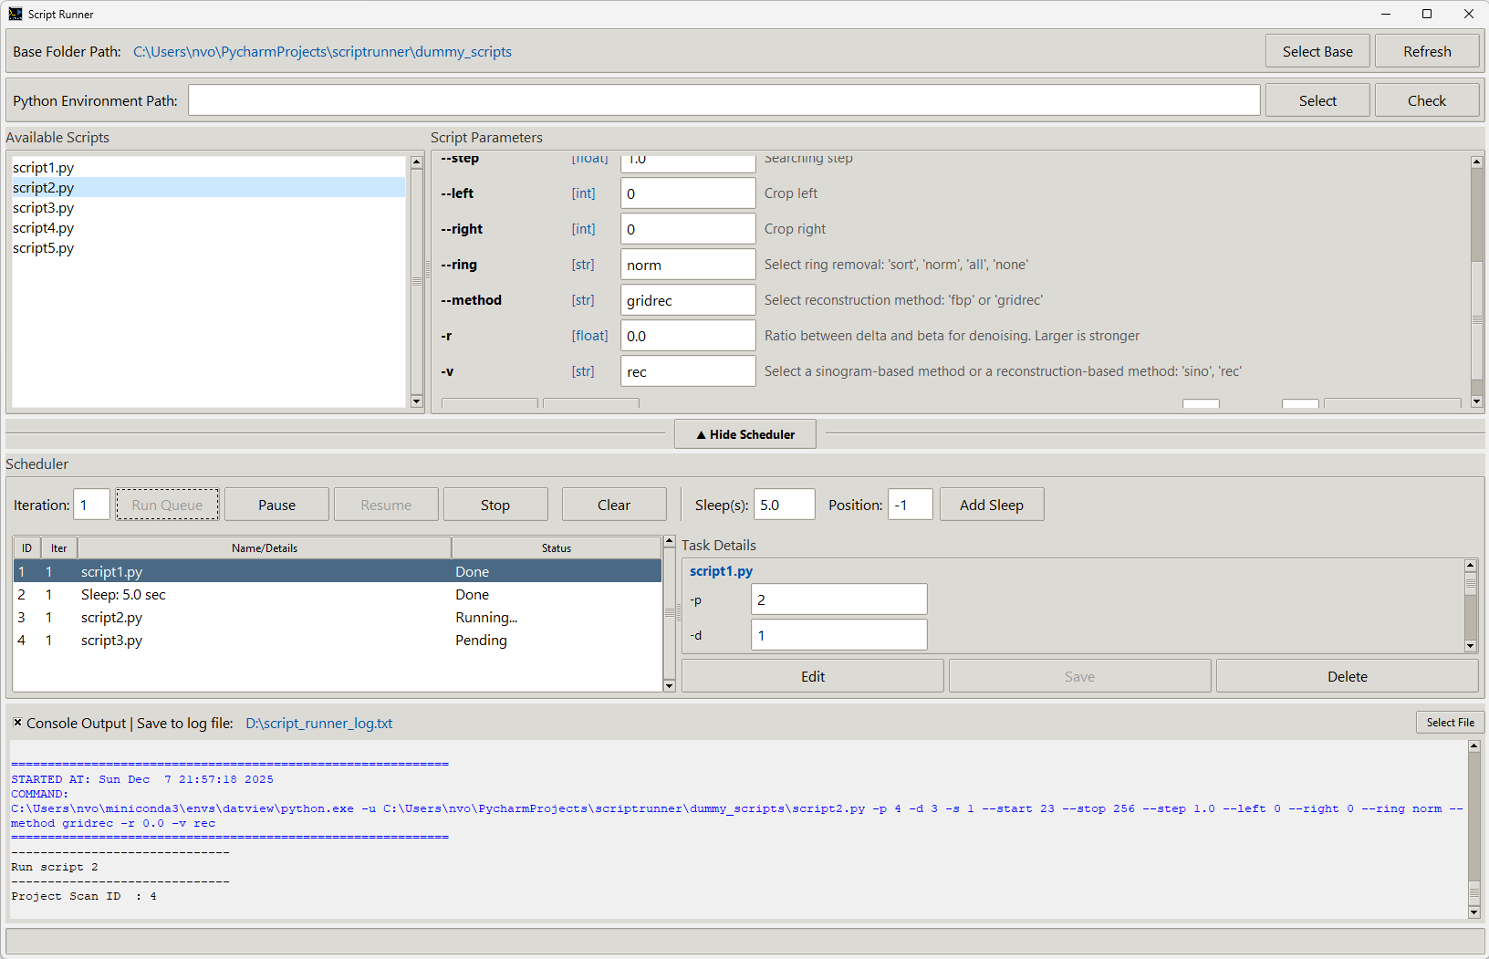Edit the --ring parameter value norm
This screenshot has height=959, width=1489.
click(687, 264)
